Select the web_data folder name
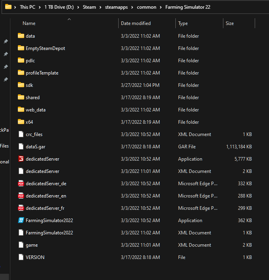The image size is (269, 280). click(x=36, y=110)
